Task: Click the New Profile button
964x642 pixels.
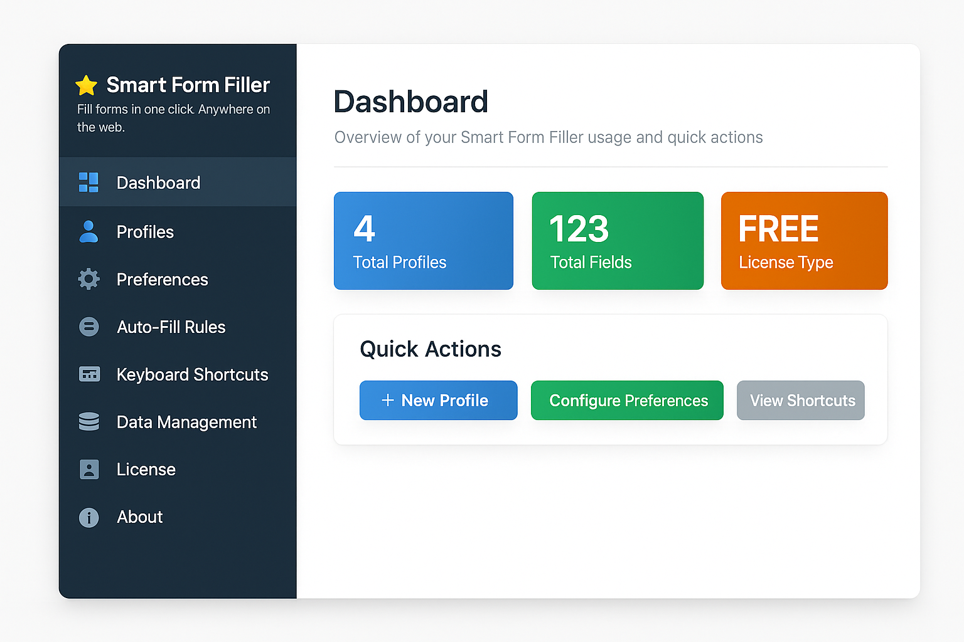Action: (438, 400)
